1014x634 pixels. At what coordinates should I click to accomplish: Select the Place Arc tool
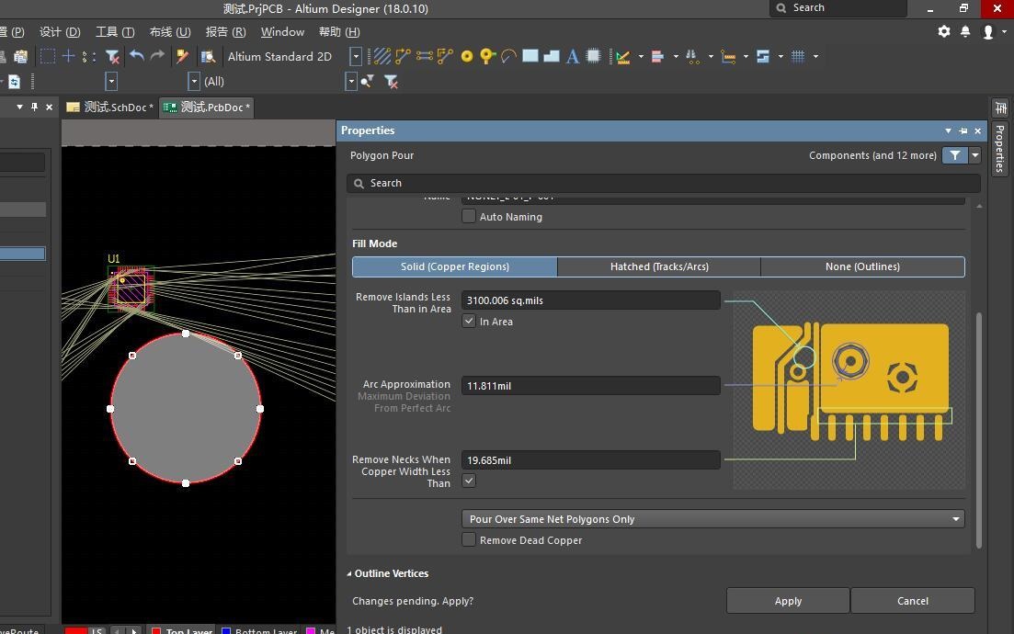point(508,56)
